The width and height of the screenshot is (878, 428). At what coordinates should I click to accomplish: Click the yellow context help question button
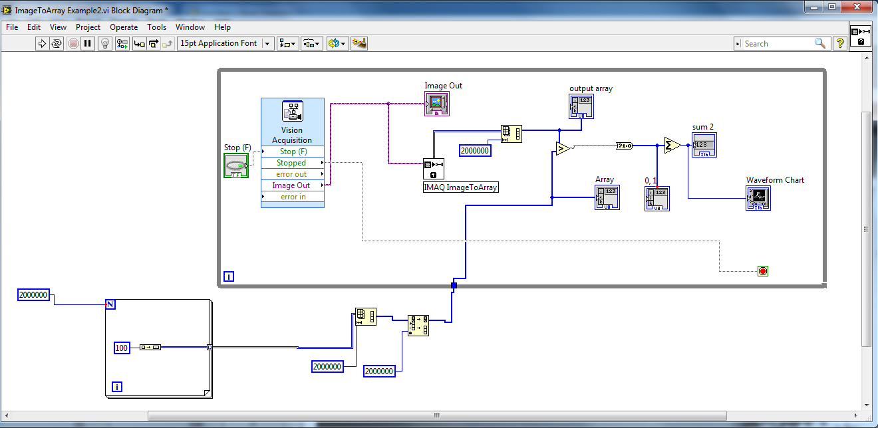tap(840, 43)
